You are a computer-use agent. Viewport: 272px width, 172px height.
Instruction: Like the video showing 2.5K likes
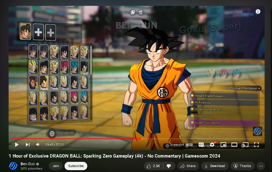tap(154, 166)
